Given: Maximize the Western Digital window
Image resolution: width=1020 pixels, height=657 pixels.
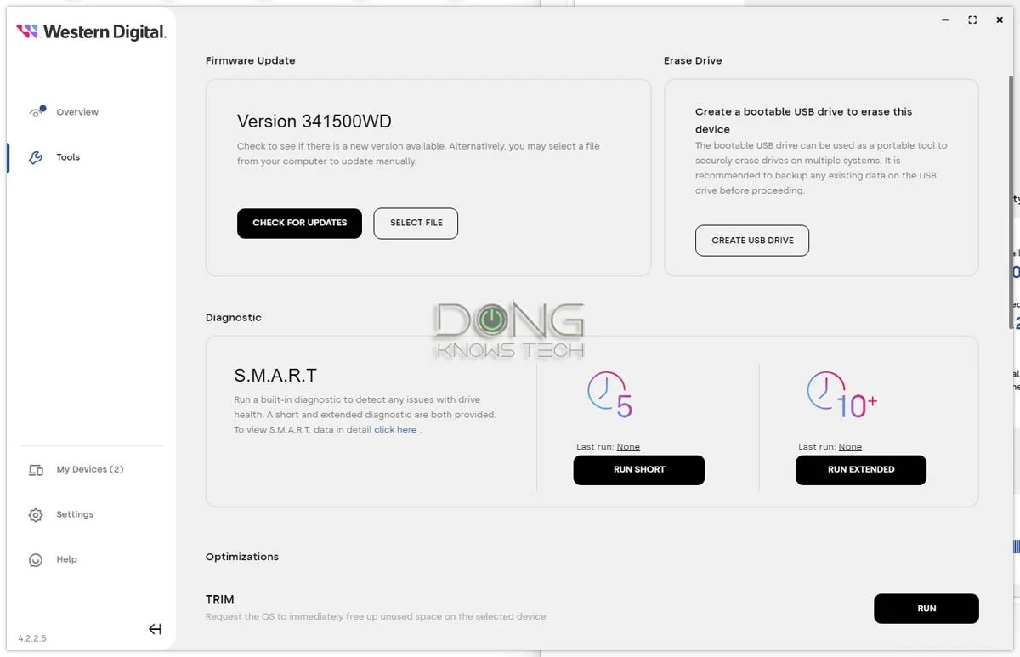Looking at the screenshot, I should point(972,20).
